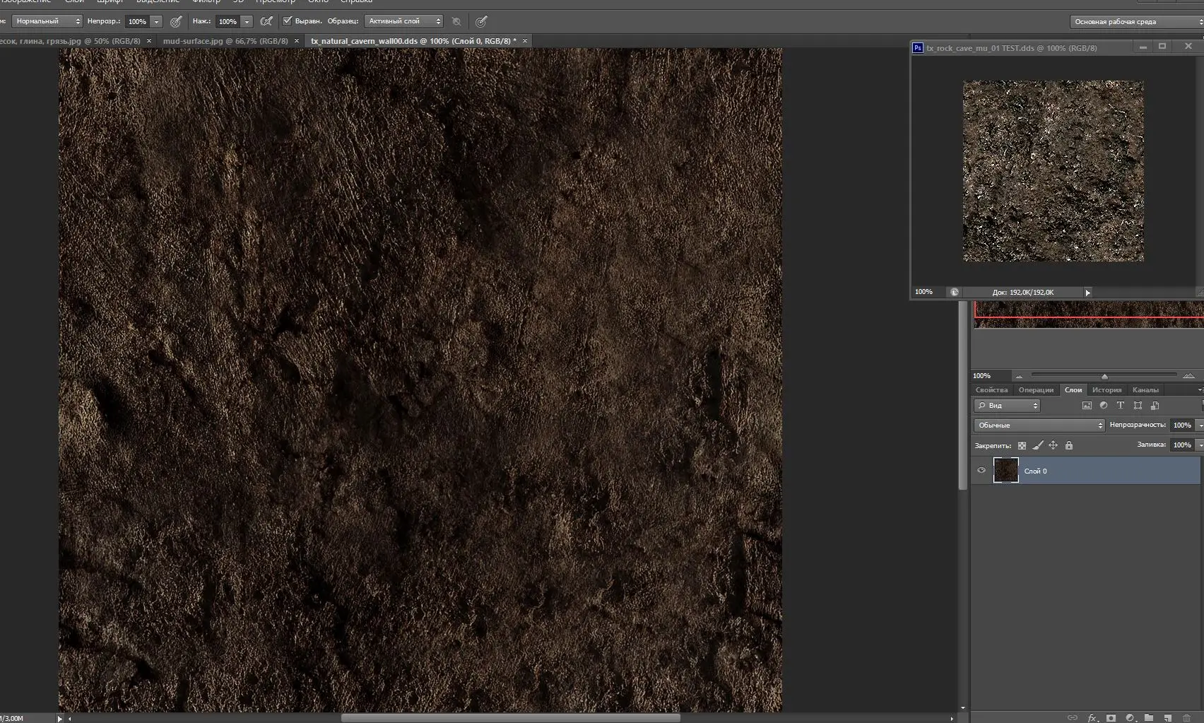Toggle pressure-for-size icon at the end of the options bar

[481, 21]
